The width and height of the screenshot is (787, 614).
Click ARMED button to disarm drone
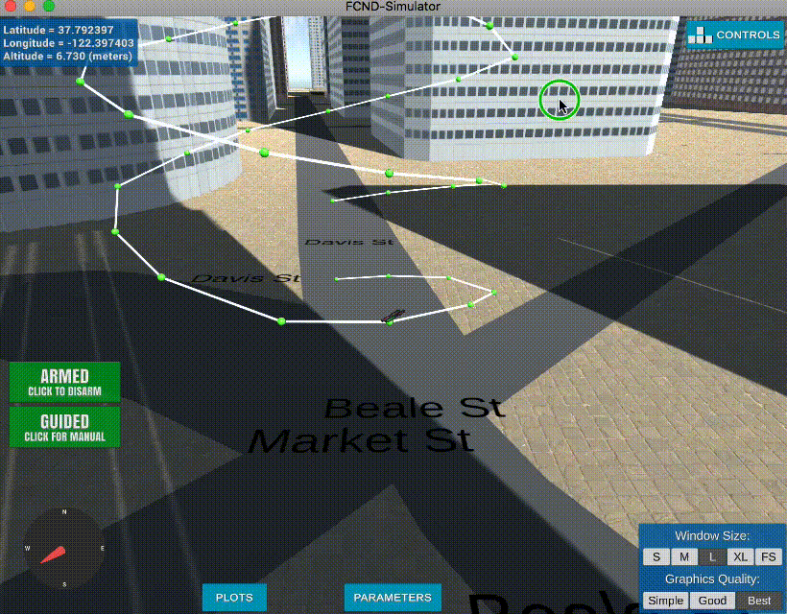64,382
